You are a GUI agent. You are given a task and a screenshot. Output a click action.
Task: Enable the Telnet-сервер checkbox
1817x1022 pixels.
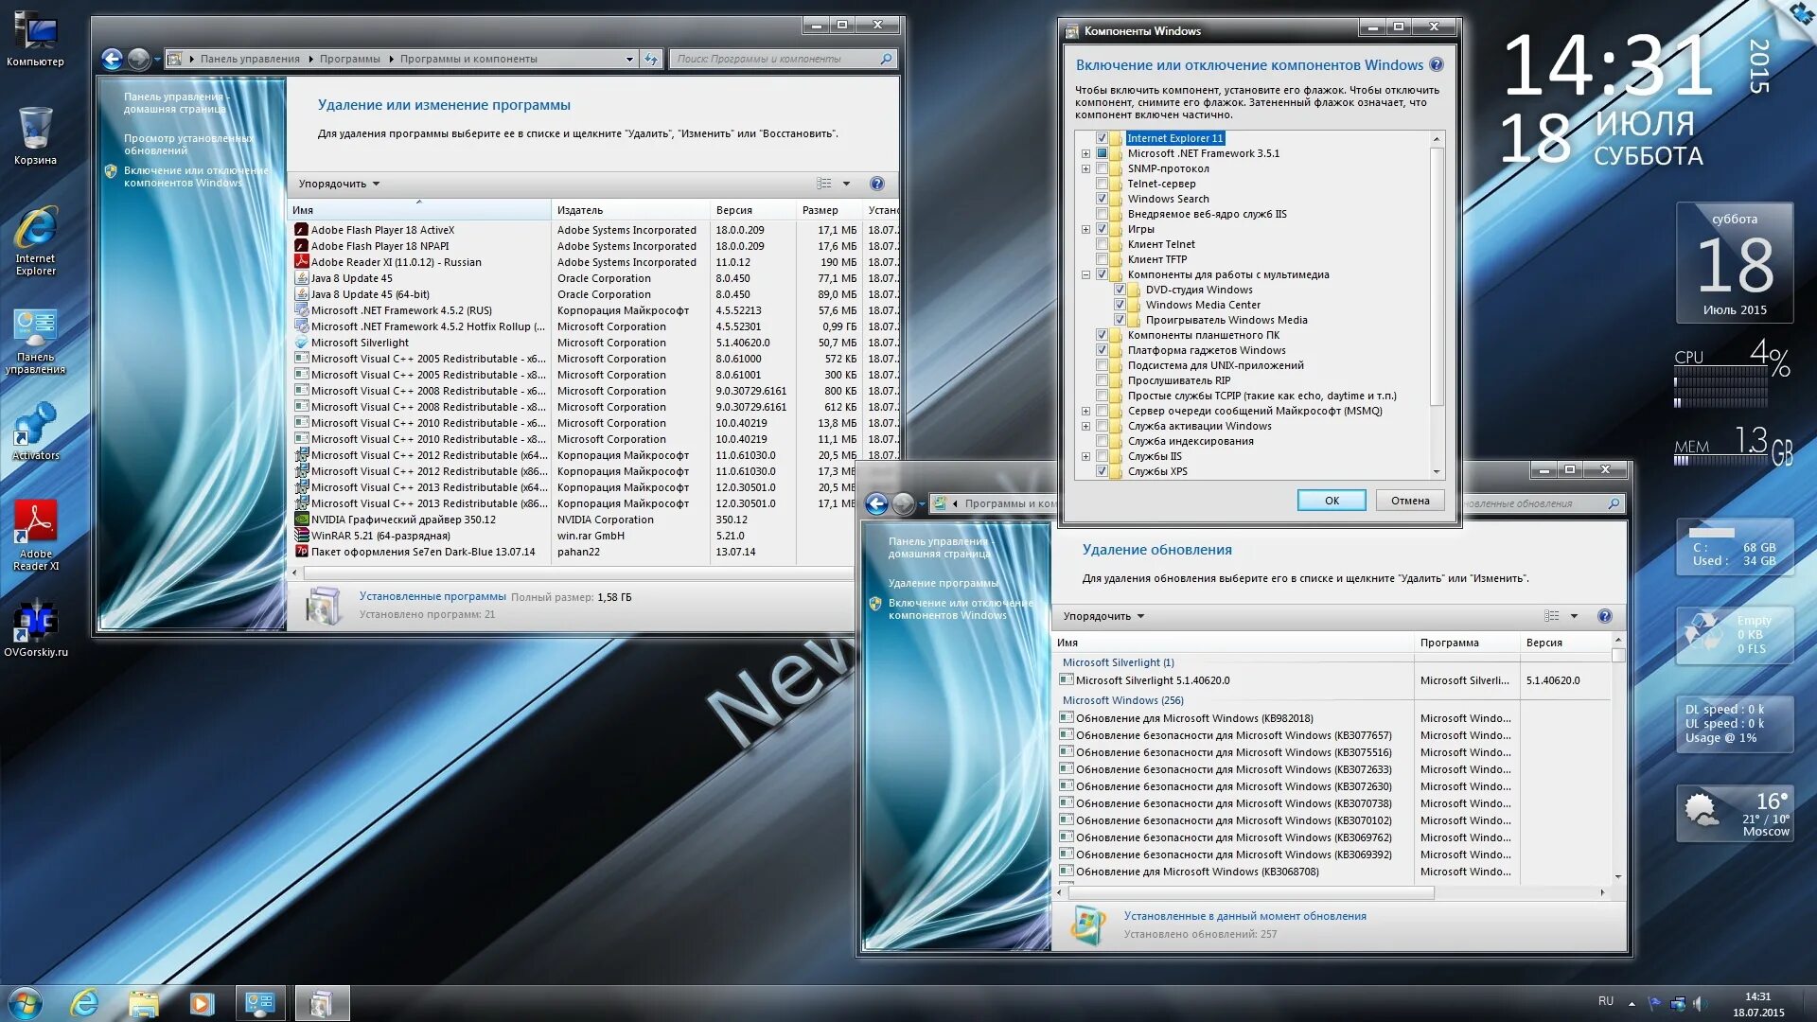point(1102,184)
